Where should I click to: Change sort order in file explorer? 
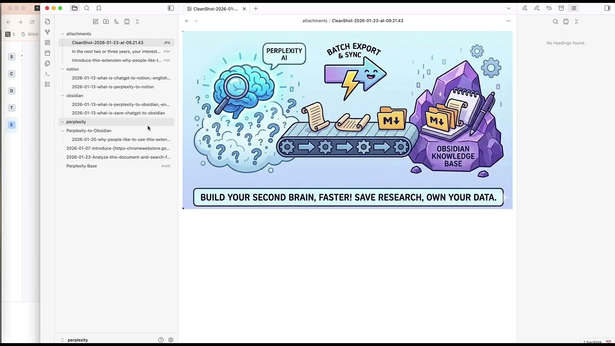click(116, 22)
